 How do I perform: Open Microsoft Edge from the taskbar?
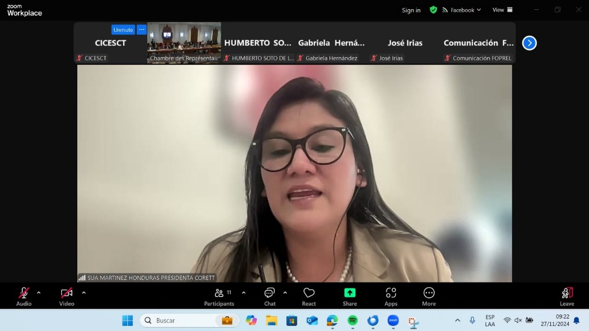click(x=332, y=320)
